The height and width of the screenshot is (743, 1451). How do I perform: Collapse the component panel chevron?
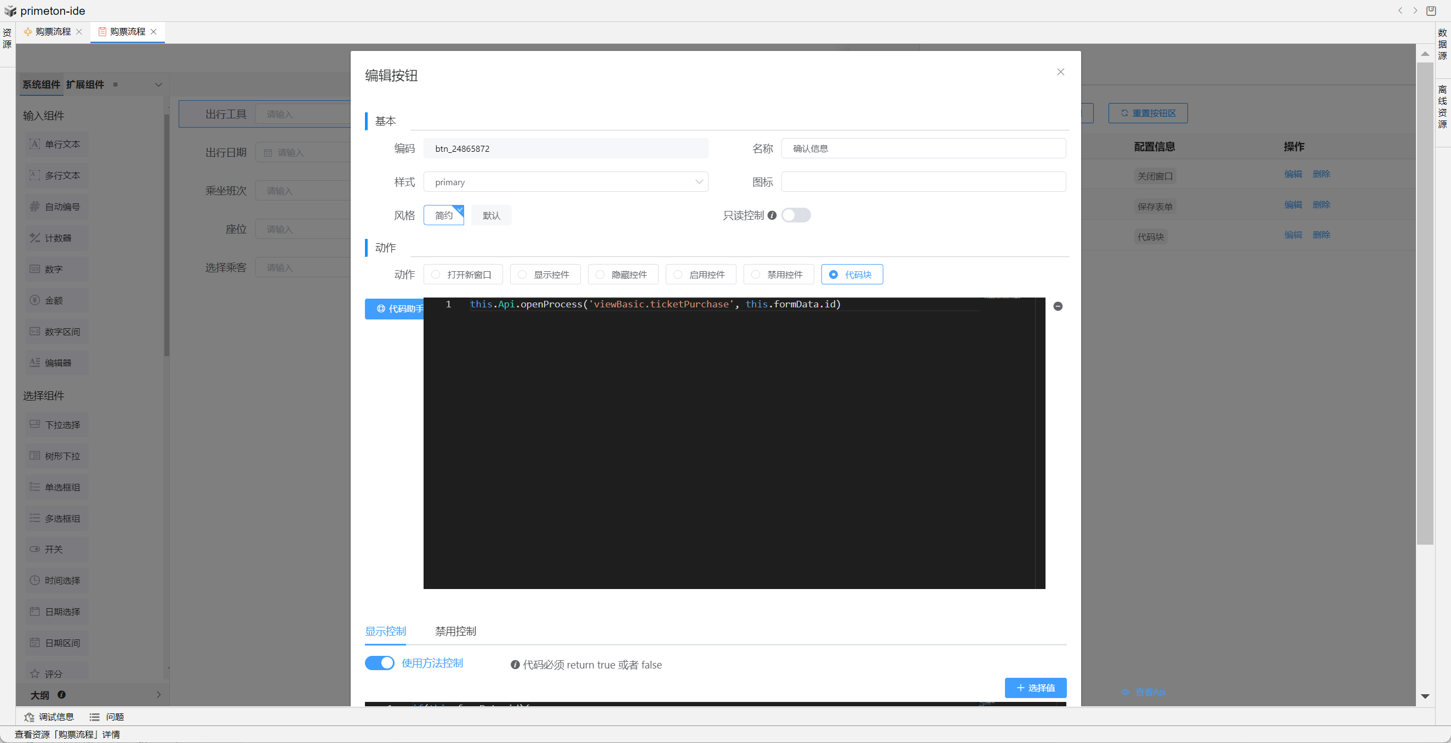(158, 84)
